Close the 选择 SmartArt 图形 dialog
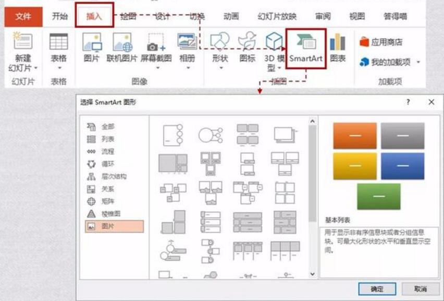The height and width of the screenshot is (301, 444). pos(431,102)
